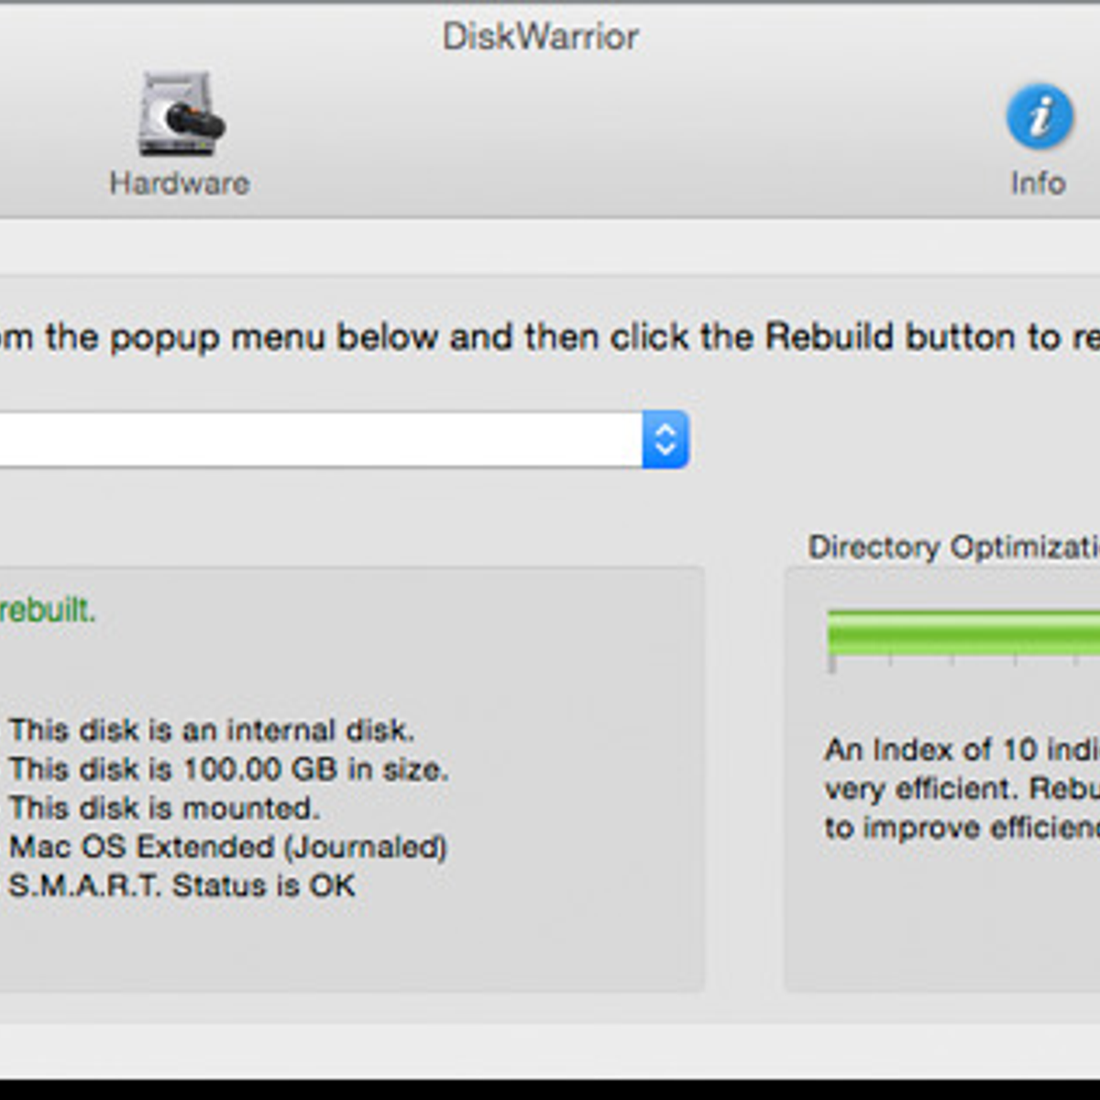Click the "S.M.A.R.T. Status is OK" line

point(181,885)
